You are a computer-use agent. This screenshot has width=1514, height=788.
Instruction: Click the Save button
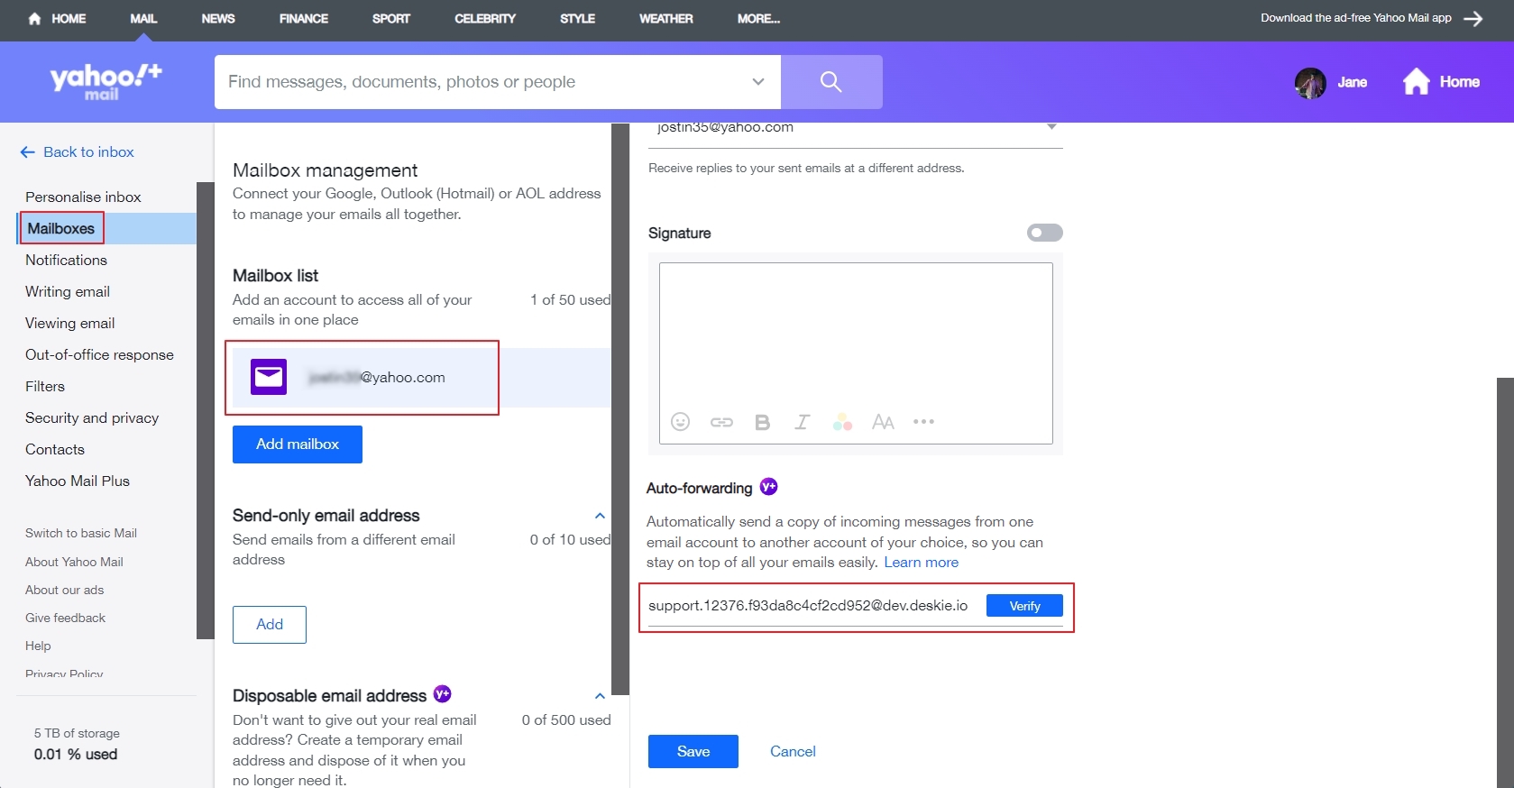pos(693,751)
